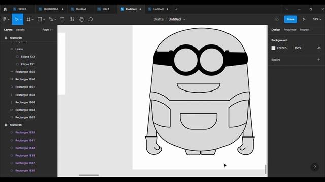Select the Ellipse 131 layer

tap(28, 64)
